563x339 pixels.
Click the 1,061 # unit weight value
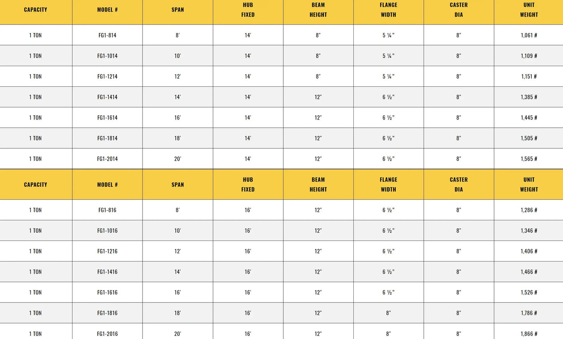pyautogui.click(x=529, y=35)
